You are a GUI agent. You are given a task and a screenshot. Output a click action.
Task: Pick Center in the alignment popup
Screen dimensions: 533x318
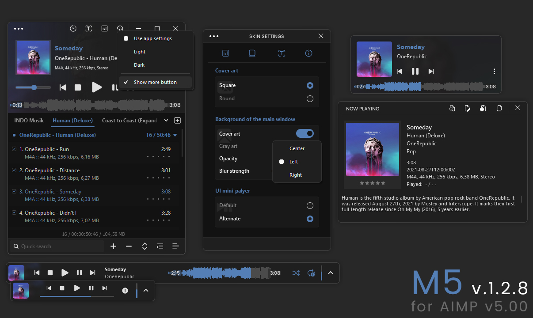(x=297, y=148)
